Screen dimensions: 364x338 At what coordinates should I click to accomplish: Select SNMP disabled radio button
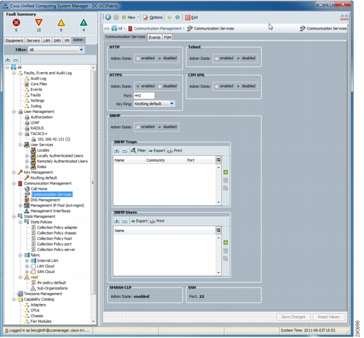pyautogui.click(x=159, y=127)
